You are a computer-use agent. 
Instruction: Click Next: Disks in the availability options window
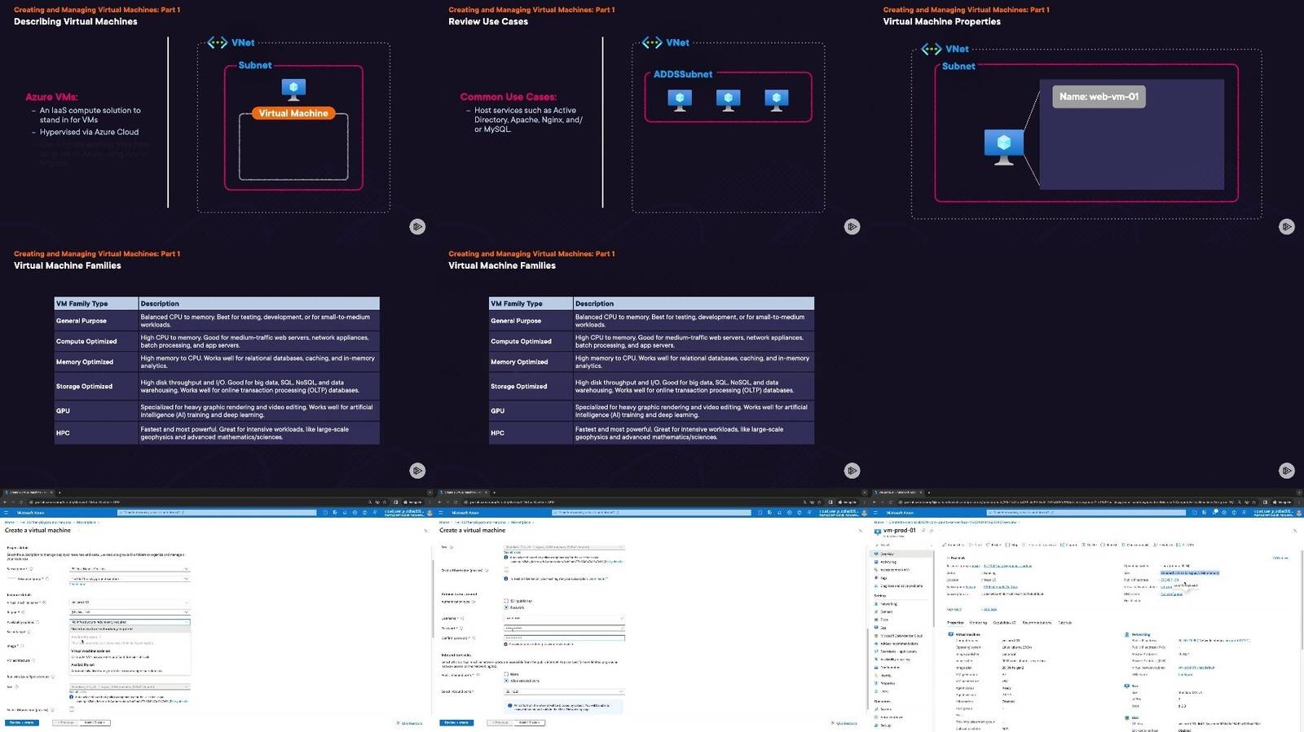click(x=95, y=722)
